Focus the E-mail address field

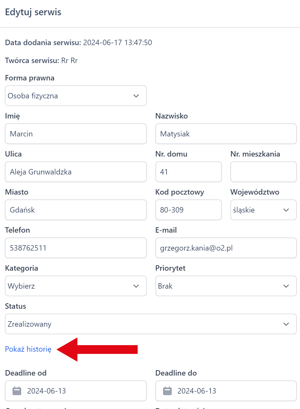tap(226, 248)
